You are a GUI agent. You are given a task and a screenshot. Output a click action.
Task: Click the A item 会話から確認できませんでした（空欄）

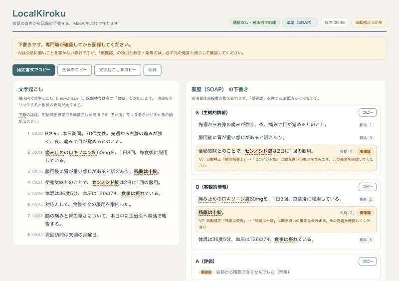[252, 272]
